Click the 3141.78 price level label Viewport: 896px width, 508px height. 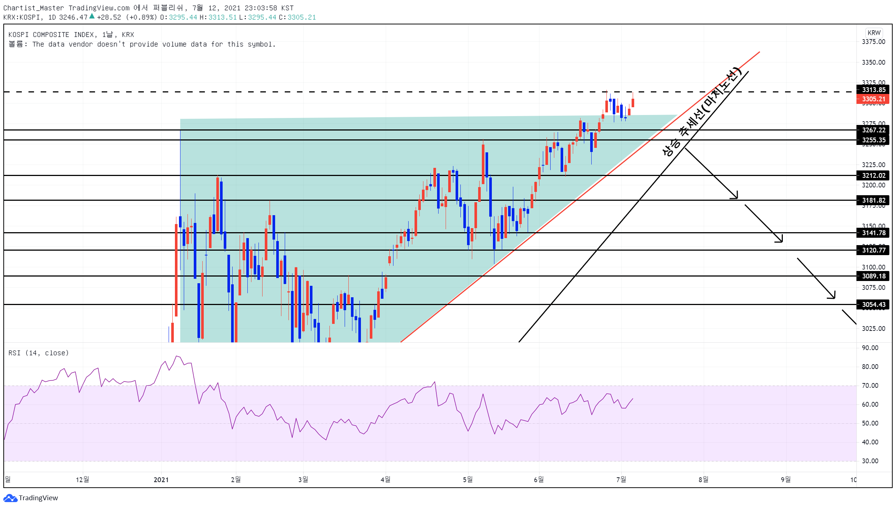tap(873, 233)
